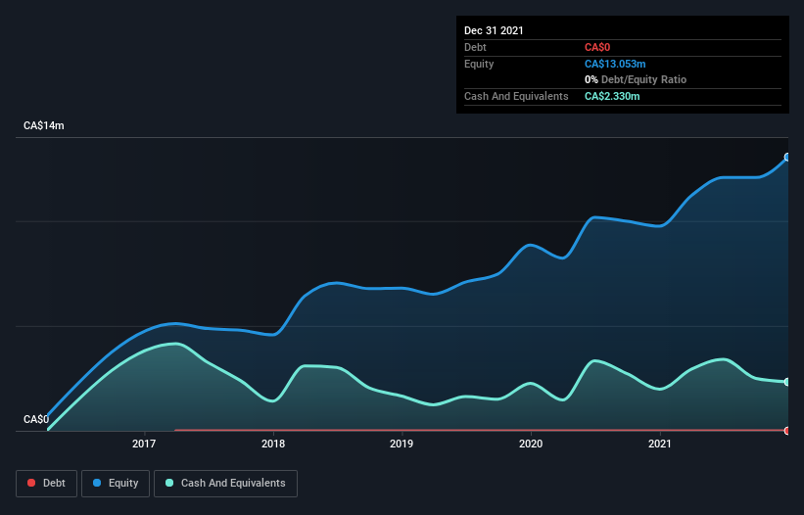The height and width of the screenshot is (515, 804).
Task: Click the 2021 x-axis label
Action: tap(660, 444)
